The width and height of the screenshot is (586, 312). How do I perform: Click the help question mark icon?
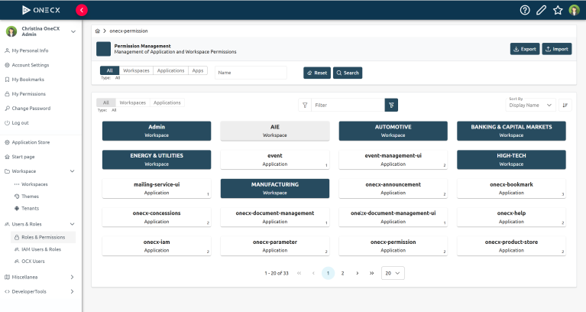pos(525,10)
